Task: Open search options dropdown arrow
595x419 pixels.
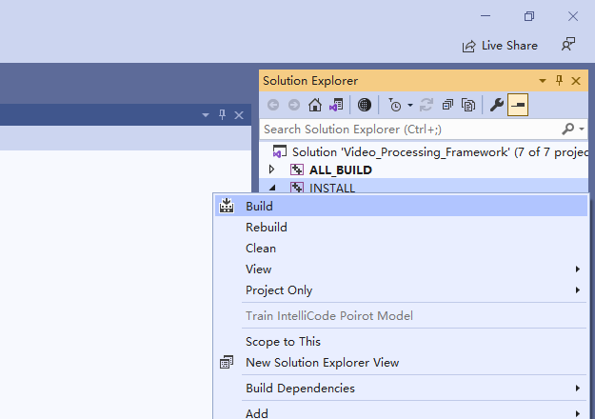Action: [x=582, y=130]
